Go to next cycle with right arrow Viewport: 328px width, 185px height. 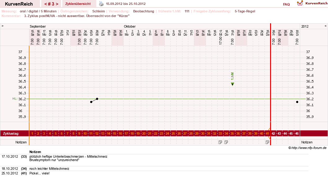tap(57, 4)
